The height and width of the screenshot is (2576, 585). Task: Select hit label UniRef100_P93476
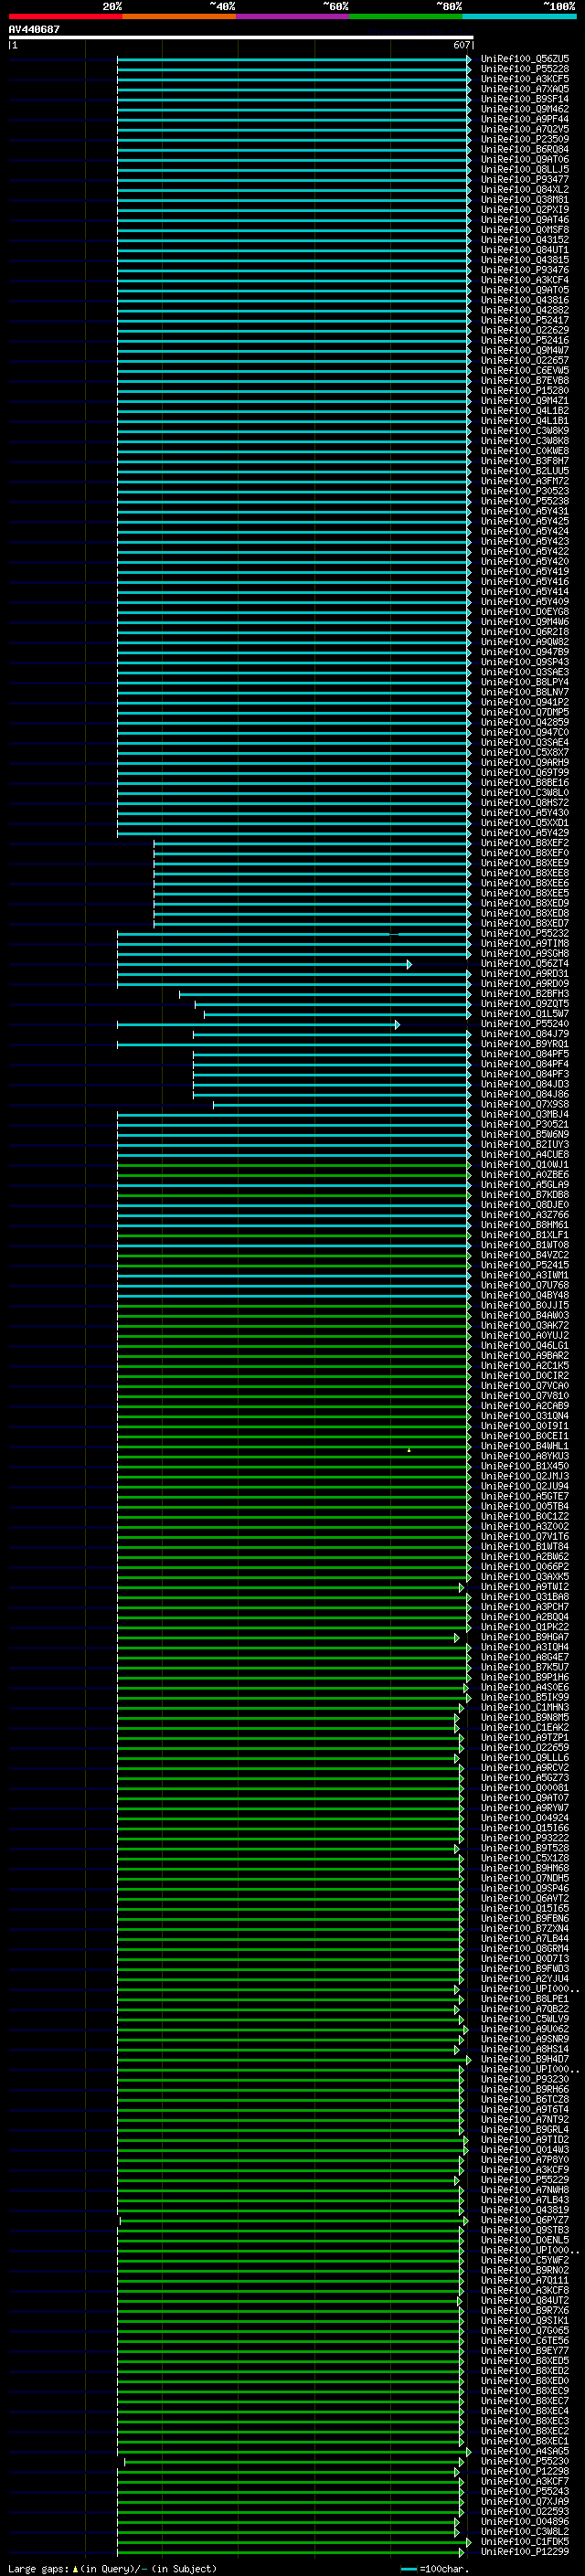click(x=525, y=270)
